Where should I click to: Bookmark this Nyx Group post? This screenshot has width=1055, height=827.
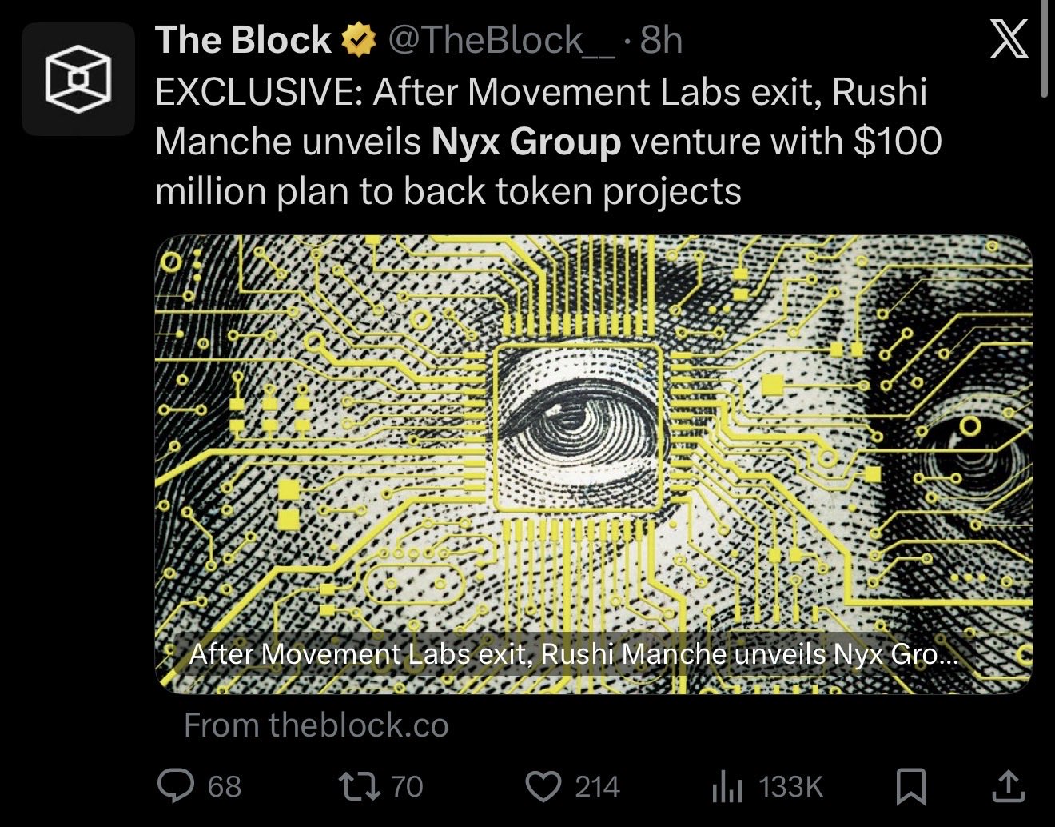tap(911, 785)
